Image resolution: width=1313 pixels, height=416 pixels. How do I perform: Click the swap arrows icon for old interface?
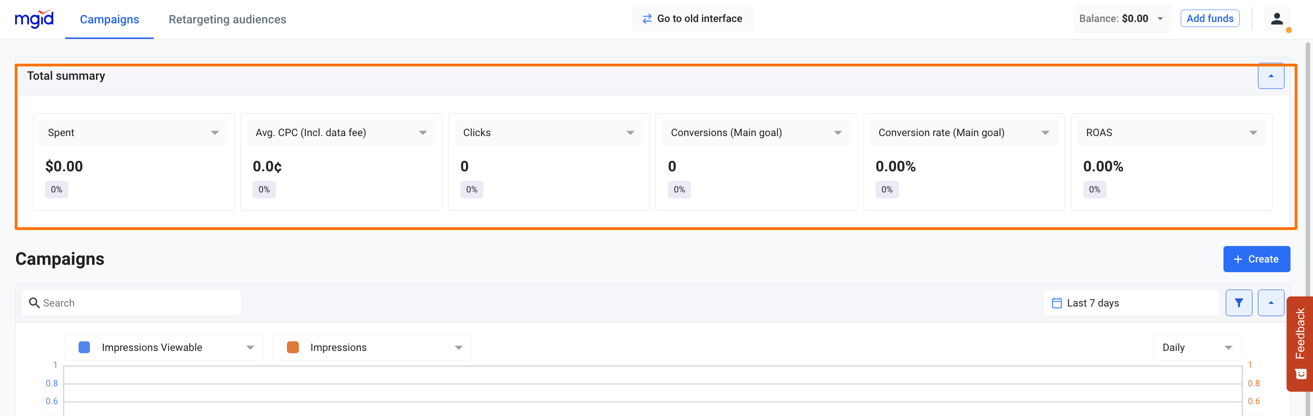click(647, 19)
